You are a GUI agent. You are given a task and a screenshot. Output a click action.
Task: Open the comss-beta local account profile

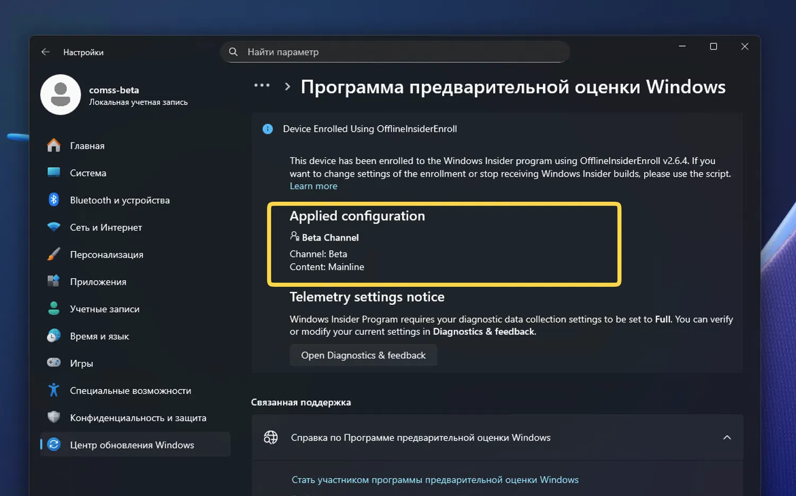(x=114, y=95)
